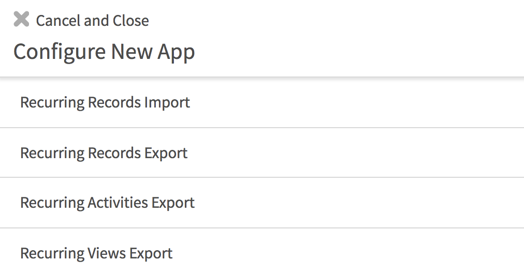The height and width of the screenshot is (276, 524).
Task: Click the gray X close icon
Action: click(21, 20)
